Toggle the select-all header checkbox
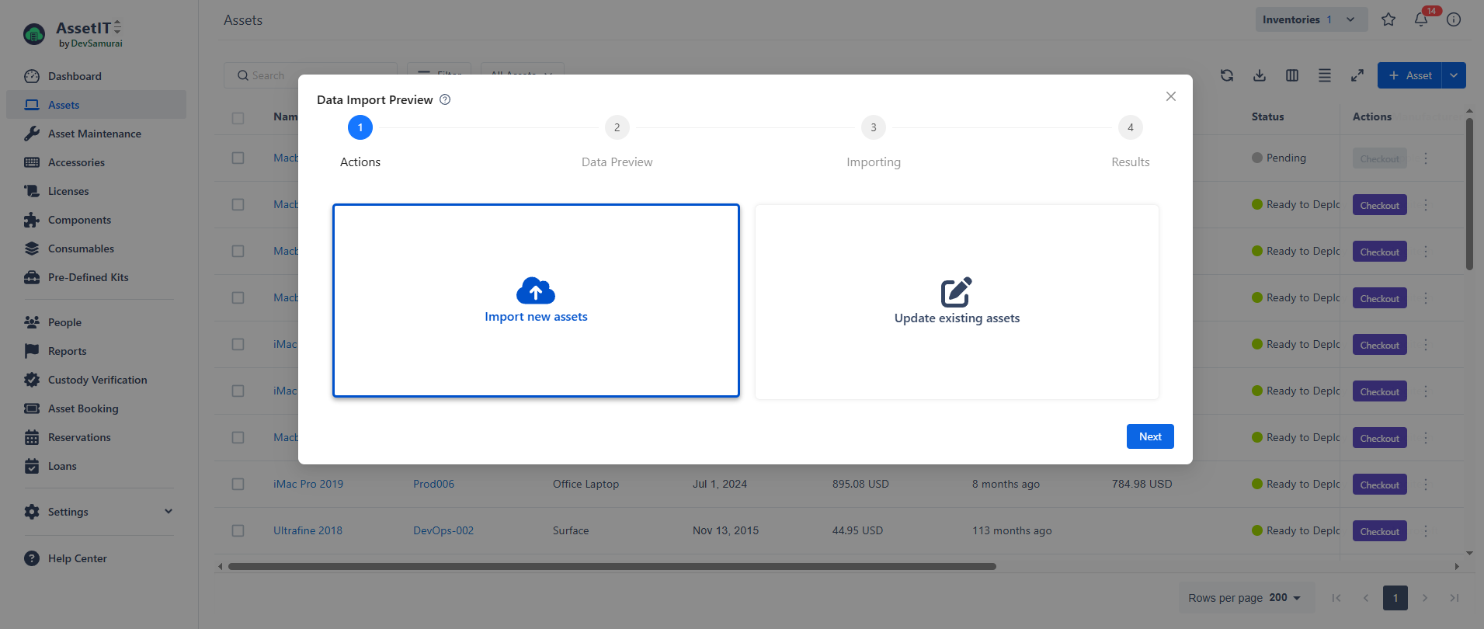Image resolution: width=1484 pixels, height=629 pixels. [x=238, y=118]
